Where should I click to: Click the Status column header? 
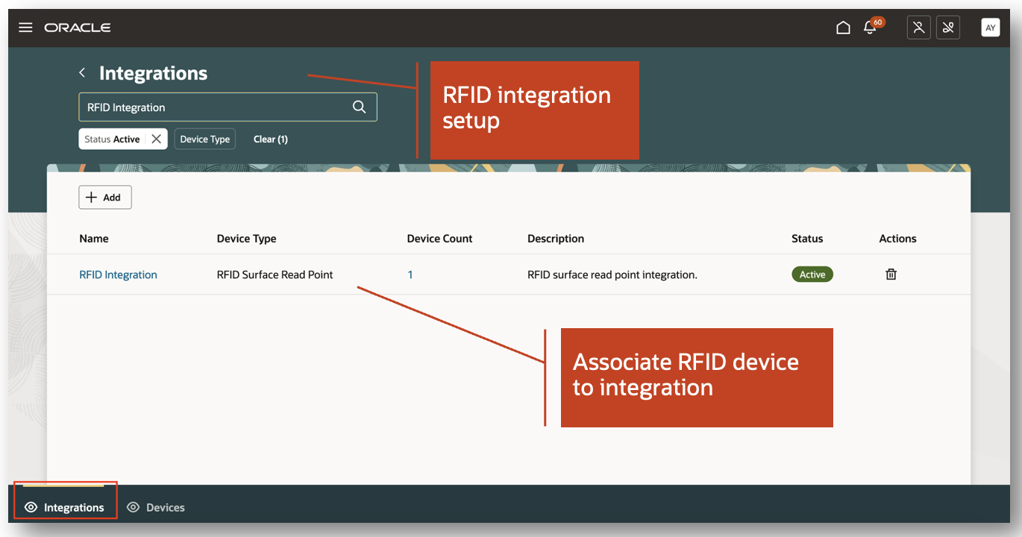(x=807, y=239)
